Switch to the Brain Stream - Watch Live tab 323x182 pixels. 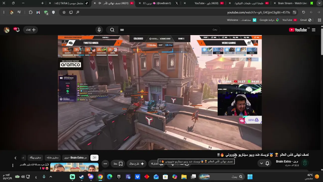coord(292,3)
